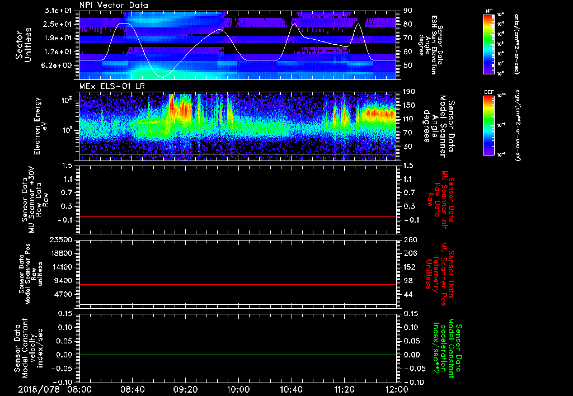This screenshot has height=396, width=573.
Task: Click the 206 telemetry axis value
Action: click(410, 253)
